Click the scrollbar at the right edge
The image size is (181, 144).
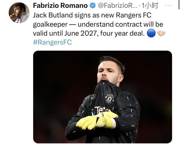click(x=179, y=5)
